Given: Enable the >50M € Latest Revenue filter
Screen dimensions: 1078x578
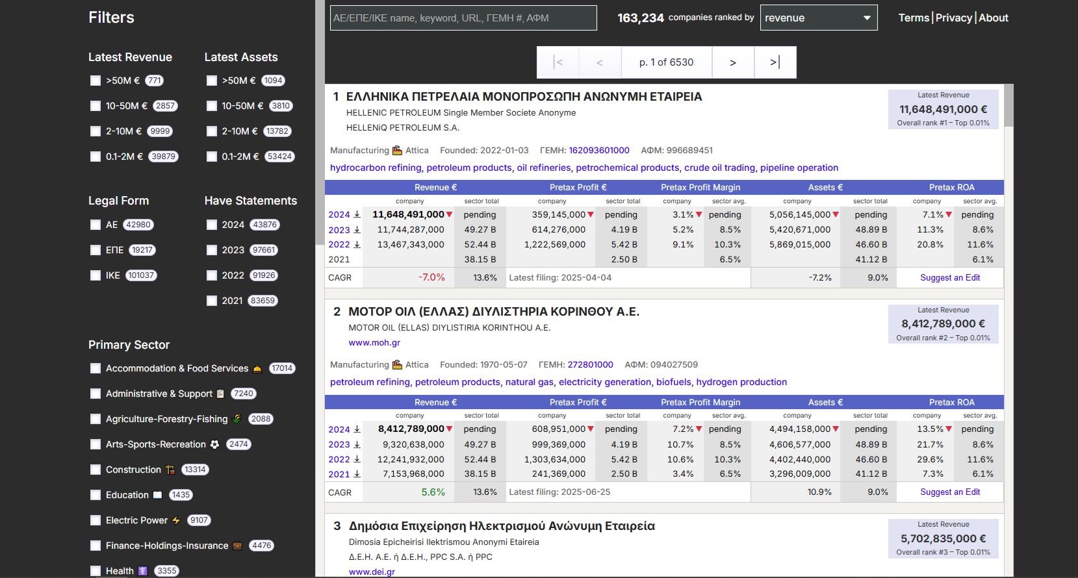Looking at the screenshot, I should click(x=96, y=81).
